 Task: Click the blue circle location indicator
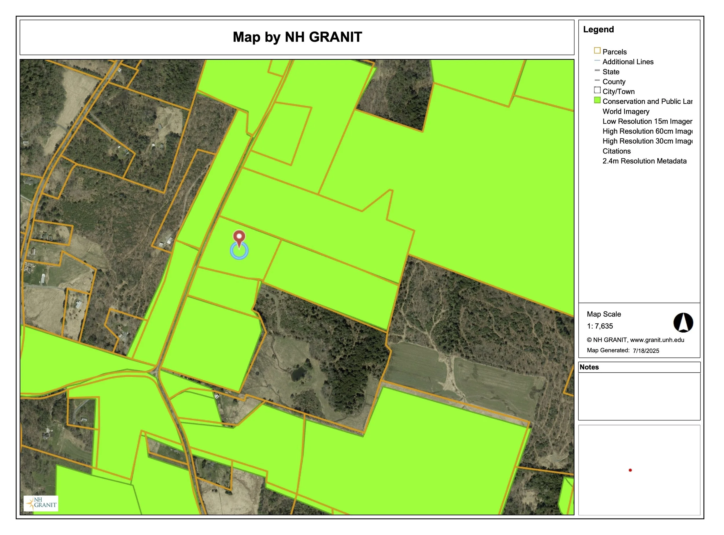click(239, 251)
